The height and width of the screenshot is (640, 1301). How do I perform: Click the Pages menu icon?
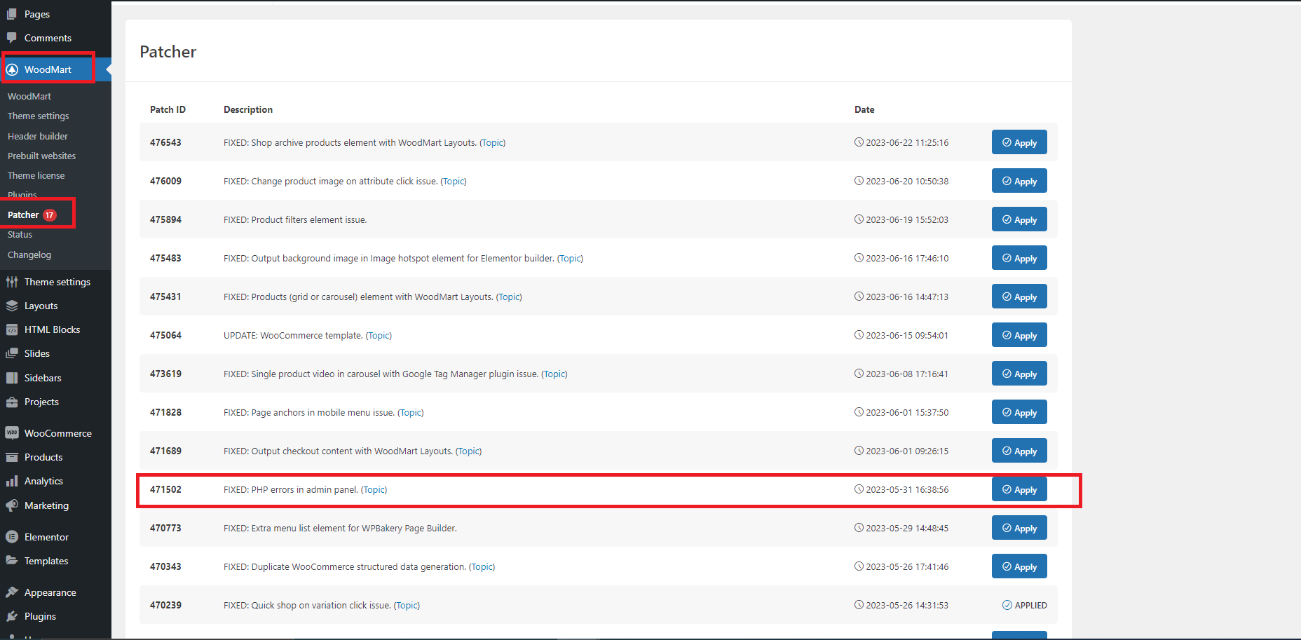coord(12,14)
